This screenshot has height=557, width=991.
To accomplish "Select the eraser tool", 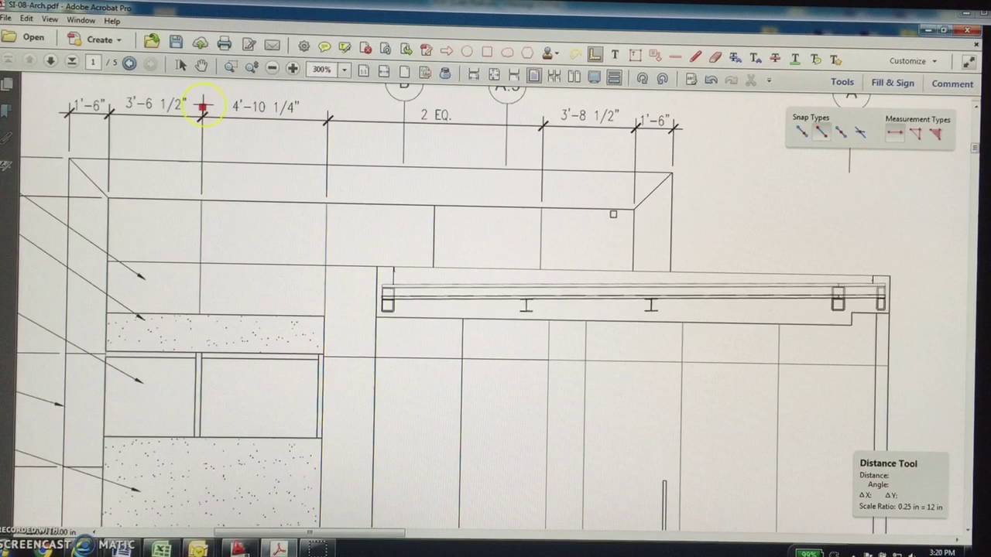I will coord(715,57).
